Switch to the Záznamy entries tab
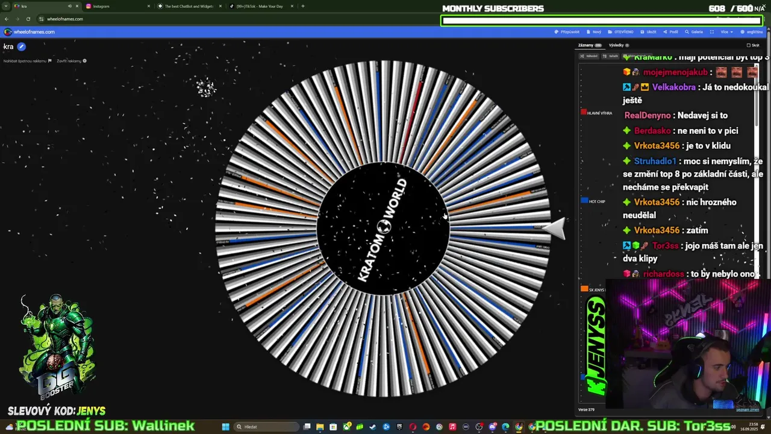Image resolution: width=771 pixels, height=434 pixels. pos(590,45)
